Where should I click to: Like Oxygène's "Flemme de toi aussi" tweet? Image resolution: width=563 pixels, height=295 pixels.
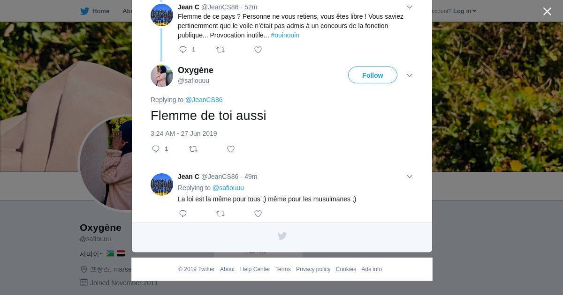[x=231, y=149]
